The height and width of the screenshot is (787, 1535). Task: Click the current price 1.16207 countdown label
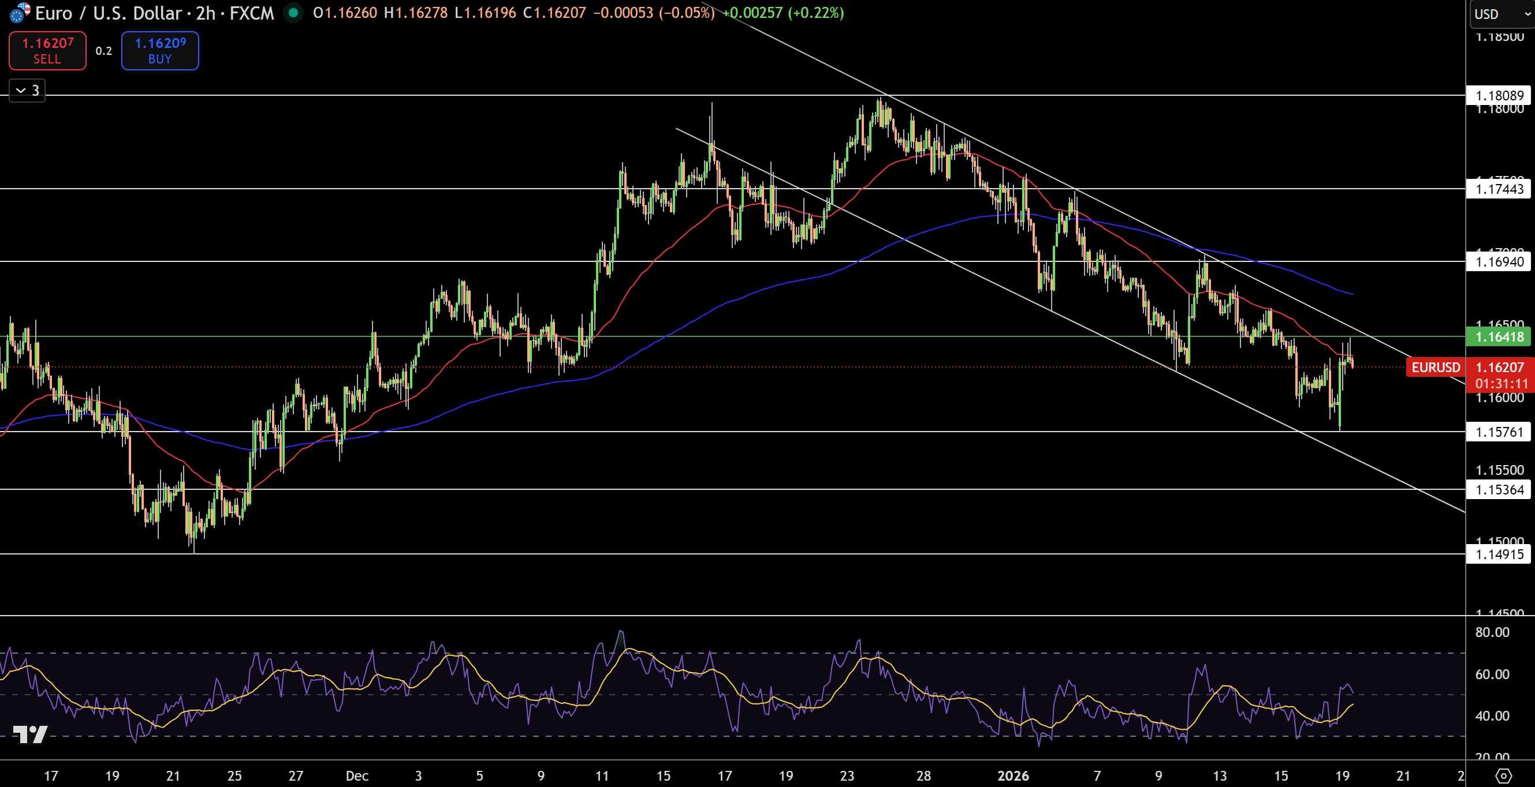pos(1500,375)
